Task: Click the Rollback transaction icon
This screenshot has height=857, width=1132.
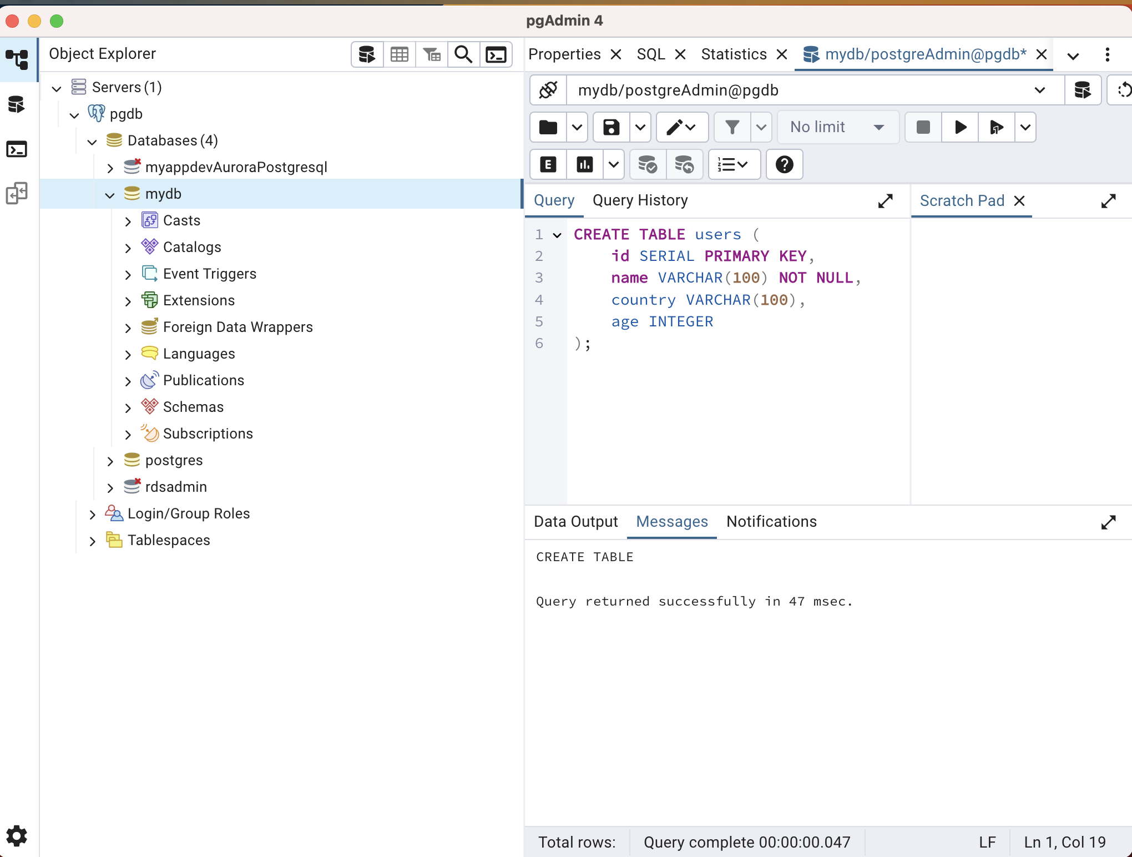Action: [684, 165]
